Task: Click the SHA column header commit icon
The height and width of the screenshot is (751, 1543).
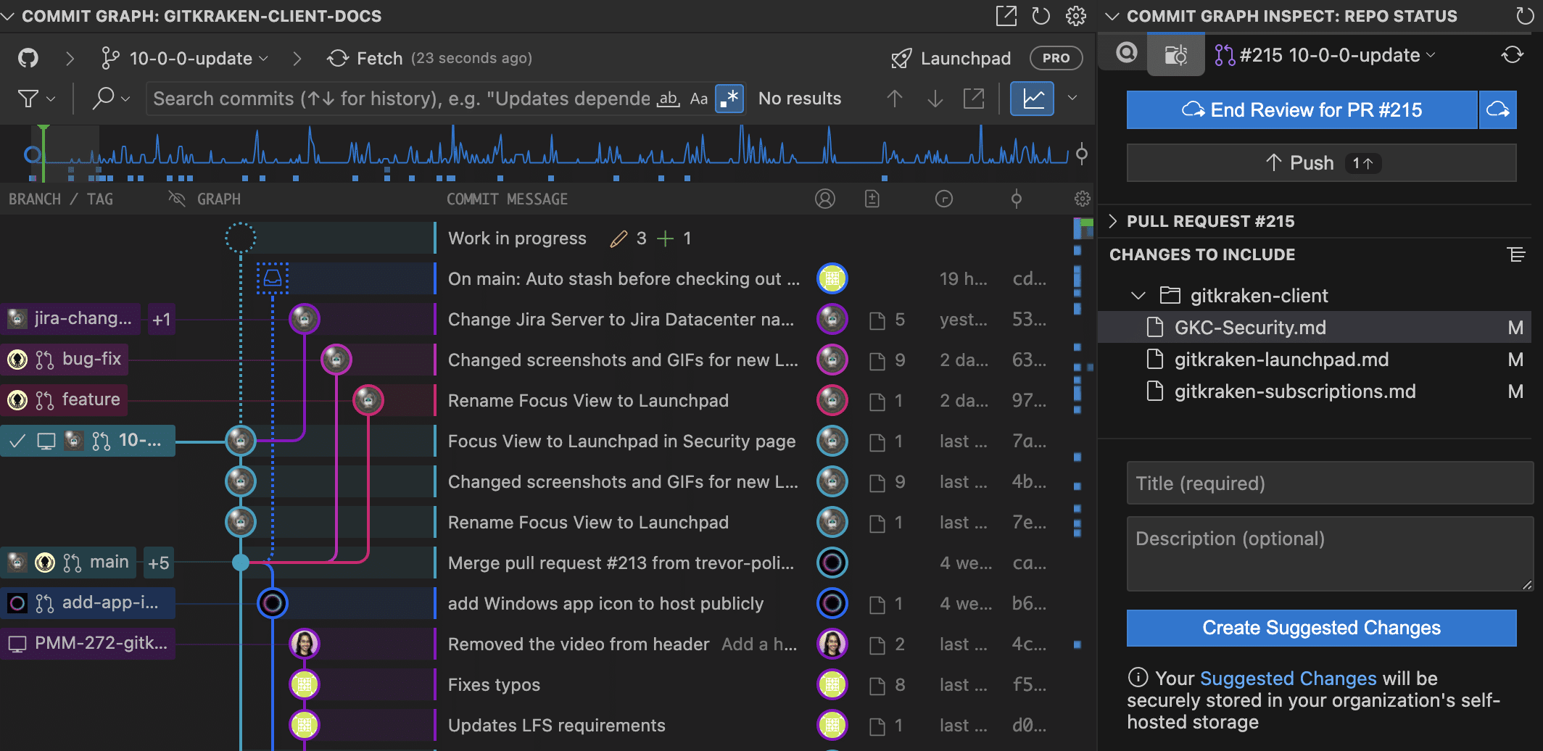Action: point(1017,199)
